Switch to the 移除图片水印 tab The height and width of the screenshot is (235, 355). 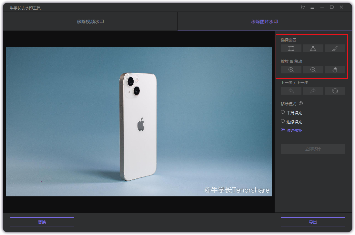pos(264,22)
